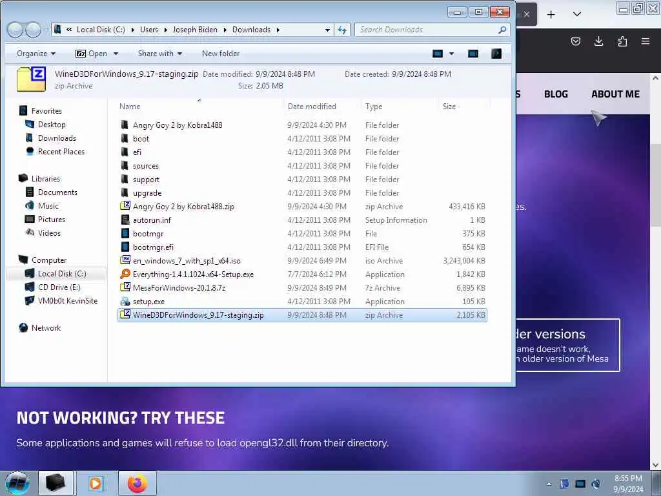661x496 pixels.
Task: Select the bootmgr.efi file icon
Action: click(125, 247)
